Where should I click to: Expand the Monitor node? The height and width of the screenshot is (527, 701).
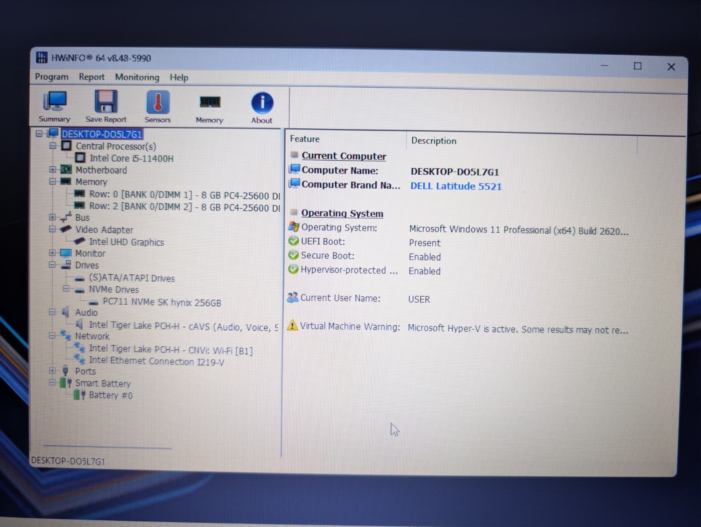[52, 253]
